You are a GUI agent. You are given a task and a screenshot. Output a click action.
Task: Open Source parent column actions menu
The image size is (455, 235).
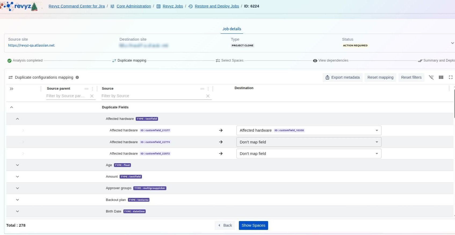point(92,89)
